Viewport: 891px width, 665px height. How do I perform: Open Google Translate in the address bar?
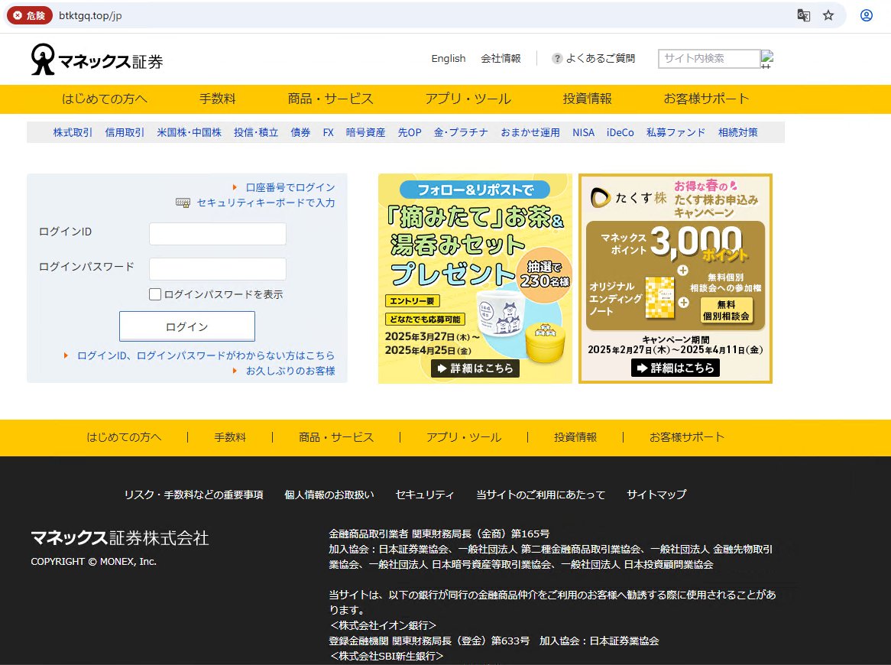[804, 15]
